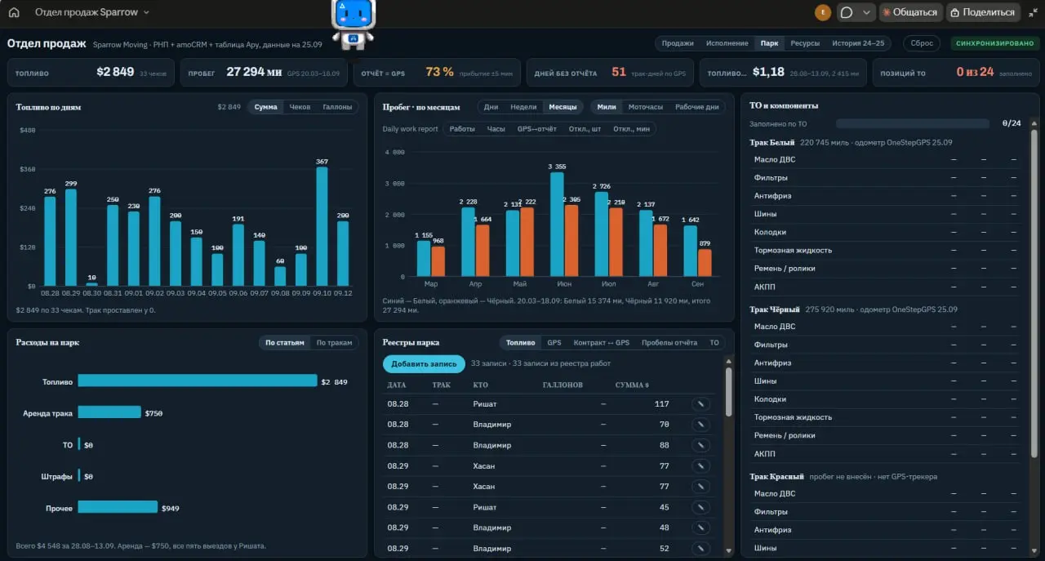
Task: Click the chat bubble icon in header
Action: point(847,12)
